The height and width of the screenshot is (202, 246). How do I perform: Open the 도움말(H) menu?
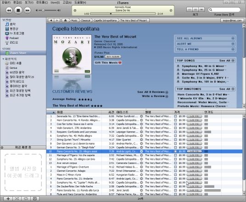click(80, 2)
